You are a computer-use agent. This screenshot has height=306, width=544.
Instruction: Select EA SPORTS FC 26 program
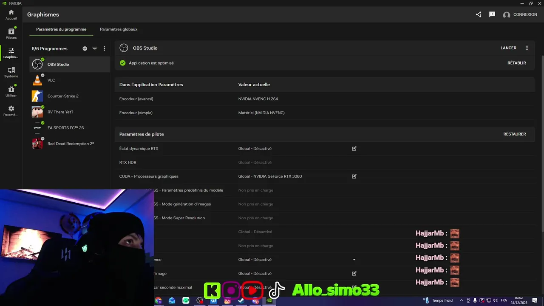(x=70, y=128)
